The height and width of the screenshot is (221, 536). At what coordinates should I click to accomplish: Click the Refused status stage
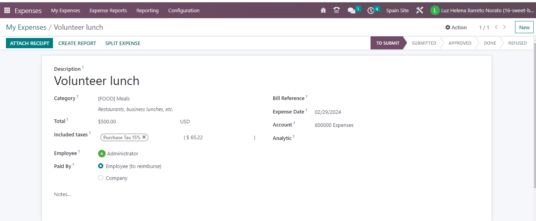click(x=517, y=43)
